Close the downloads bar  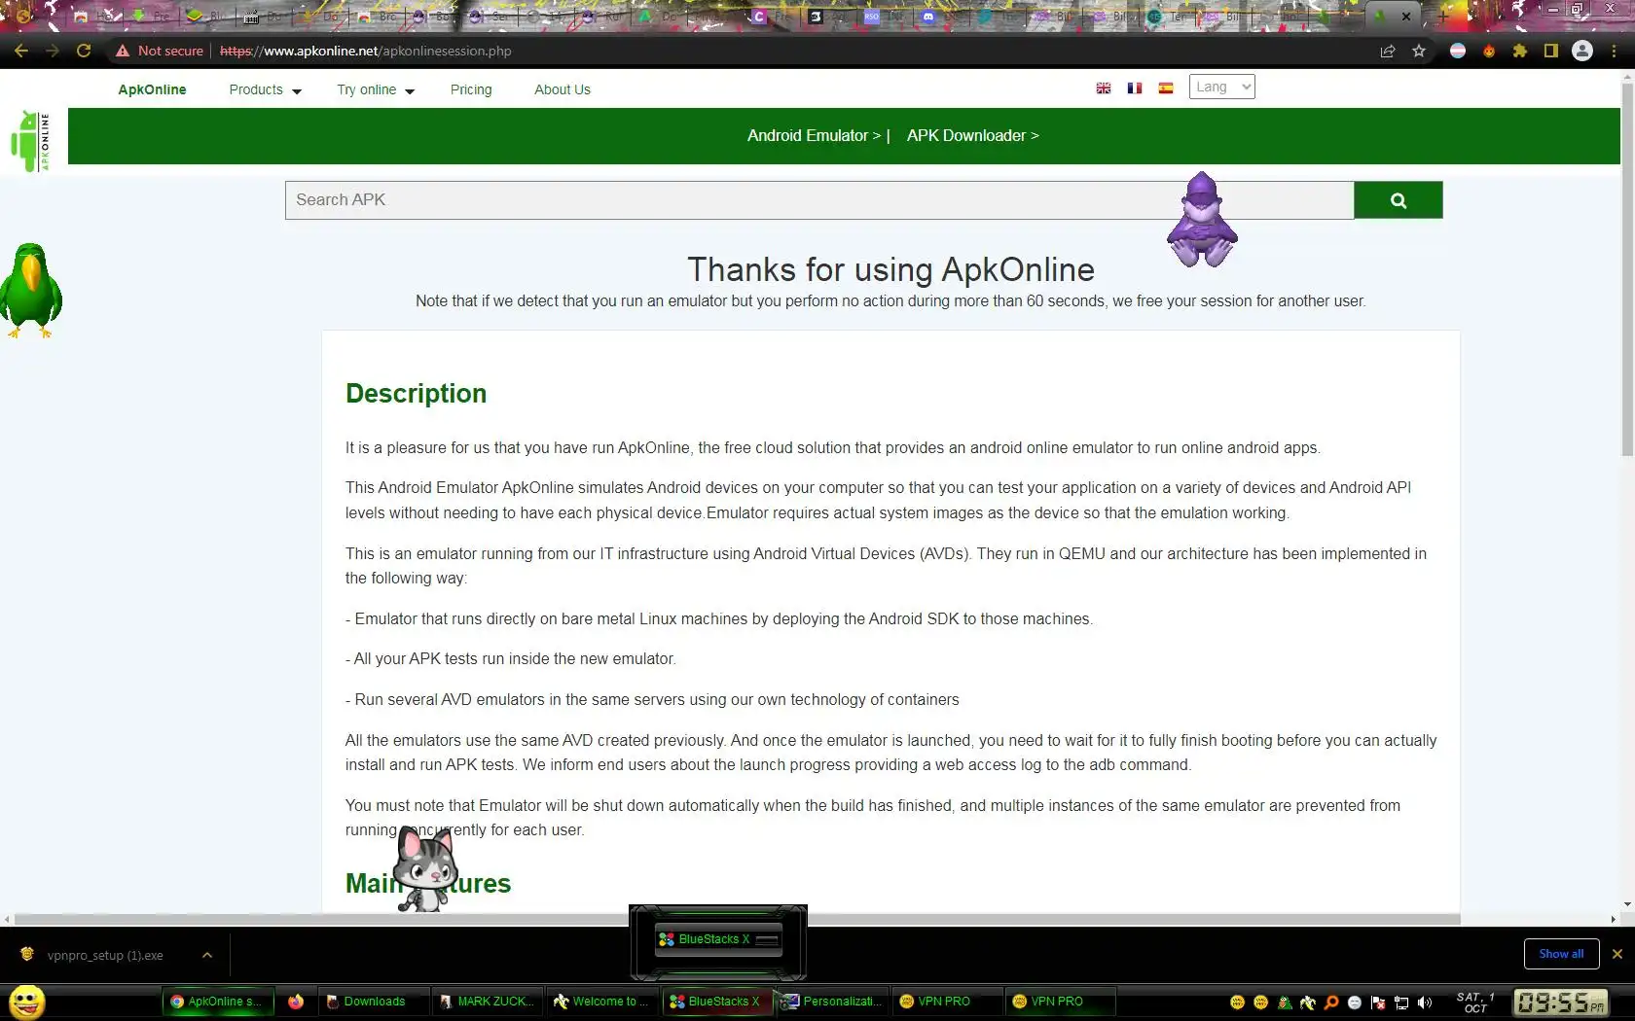1617,954
